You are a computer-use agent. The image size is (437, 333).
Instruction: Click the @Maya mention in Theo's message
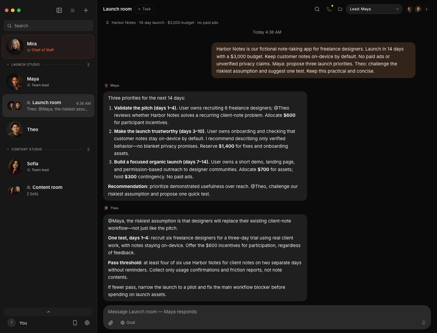[x=116, y=221]
